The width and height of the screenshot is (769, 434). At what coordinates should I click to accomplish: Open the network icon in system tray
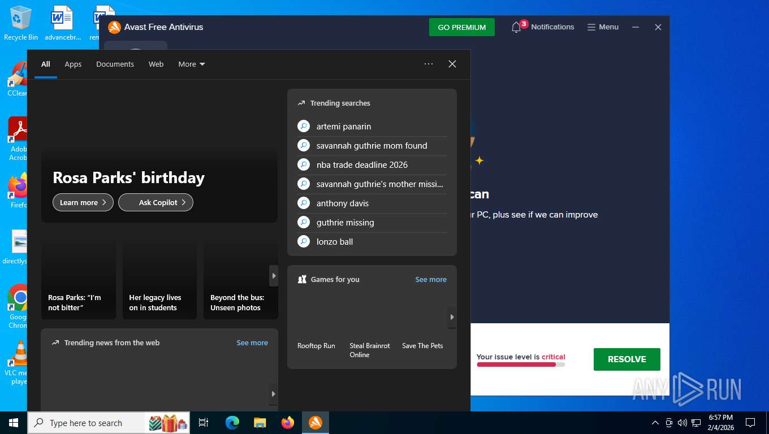pyautogui.click(x=696, y=423)
